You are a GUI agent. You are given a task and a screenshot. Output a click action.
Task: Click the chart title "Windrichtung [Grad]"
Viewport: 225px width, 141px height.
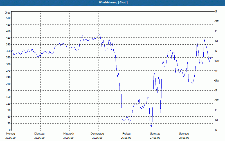click(113, 3)
